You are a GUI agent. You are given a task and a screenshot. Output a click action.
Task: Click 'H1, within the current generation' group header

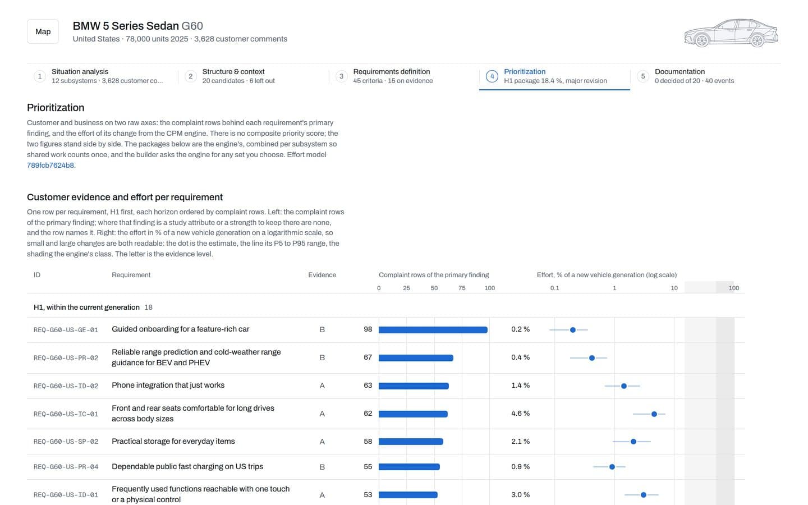[x=86, y=307]
